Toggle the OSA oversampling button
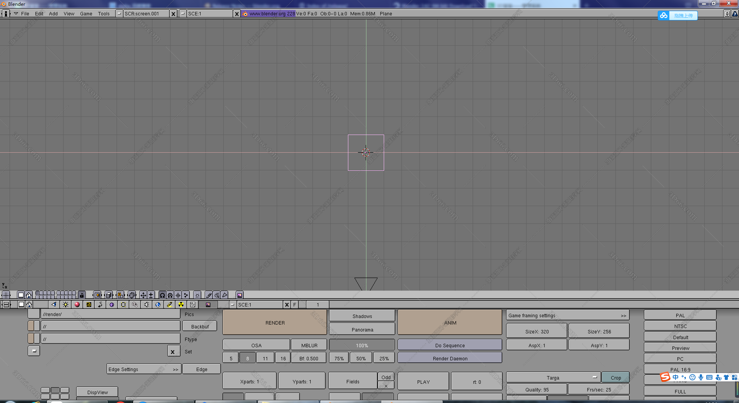Screen dimensions: 739x403 [x=256, y=345]
